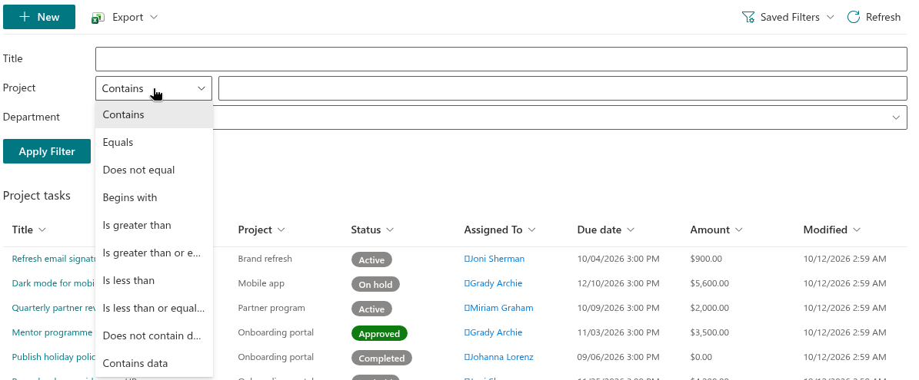
Task: Open the Dark mode for mobile task link
Action: [53, 283]
